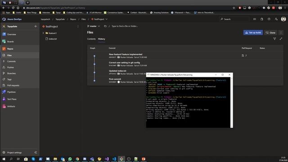The height and width of the screenshot is (162, 288).
Task: Open Artifacts in the sidebar
Action: (x=11, y=106)
